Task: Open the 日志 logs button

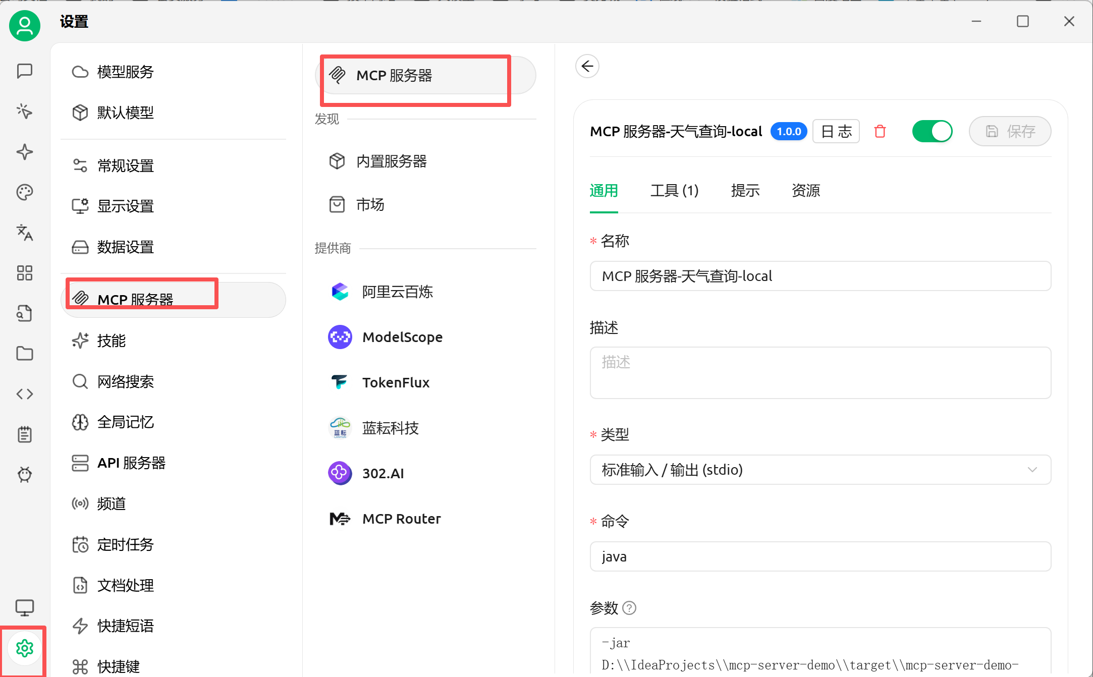Action: pos(836,132)
